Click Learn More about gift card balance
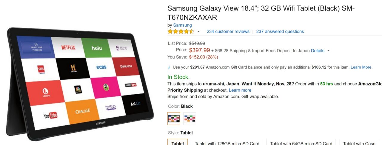The height and width of the screenshot is (145, 382). [x=361, y=67]
